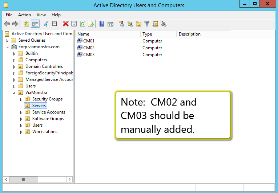Click the Type column header
The height and width of the screenshot is (193, 278).
click(158, 34)
